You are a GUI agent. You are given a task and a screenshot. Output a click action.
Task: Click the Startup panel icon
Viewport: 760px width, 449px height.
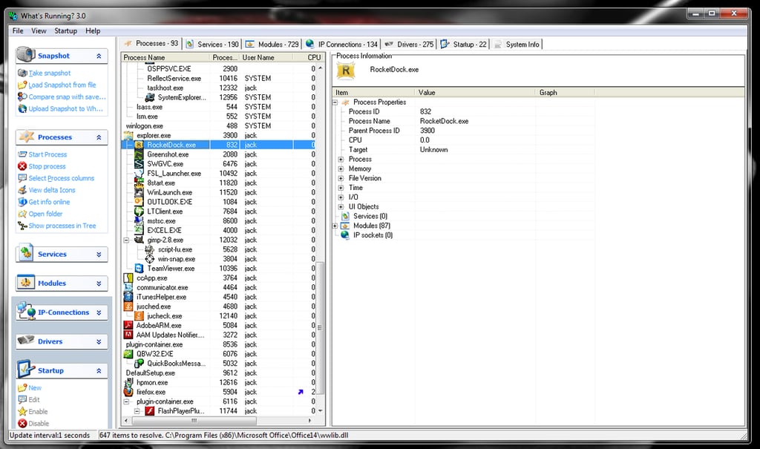tap(26, 369)
